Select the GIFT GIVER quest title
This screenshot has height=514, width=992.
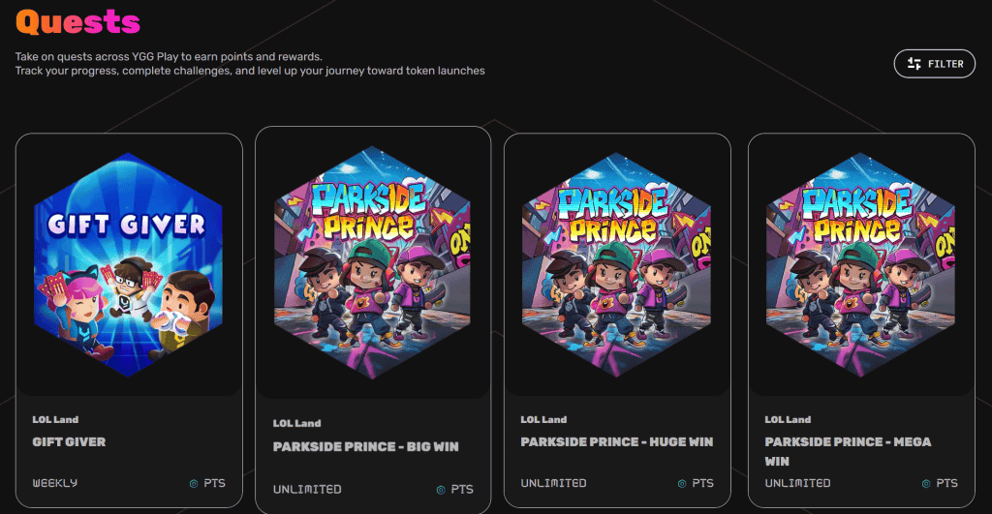click(69, 441)
